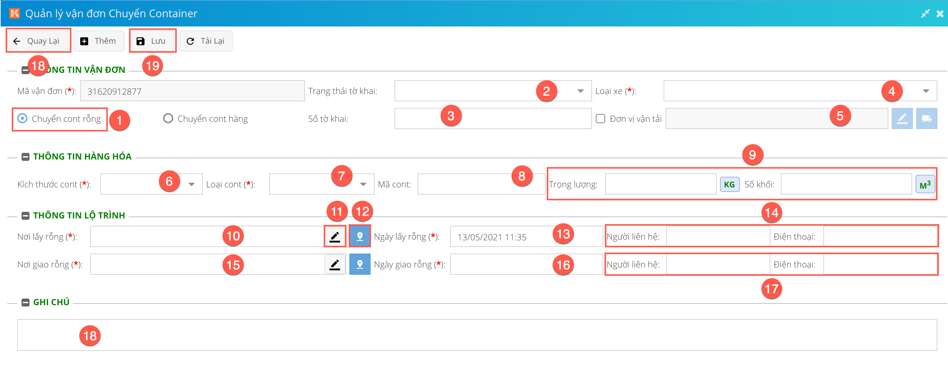
Task: Reload the form with Tải Lại
Action: [206, 41]
